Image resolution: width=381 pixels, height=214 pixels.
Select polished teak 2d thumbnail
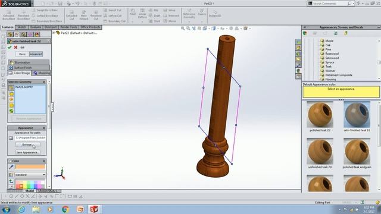(320, 115)
